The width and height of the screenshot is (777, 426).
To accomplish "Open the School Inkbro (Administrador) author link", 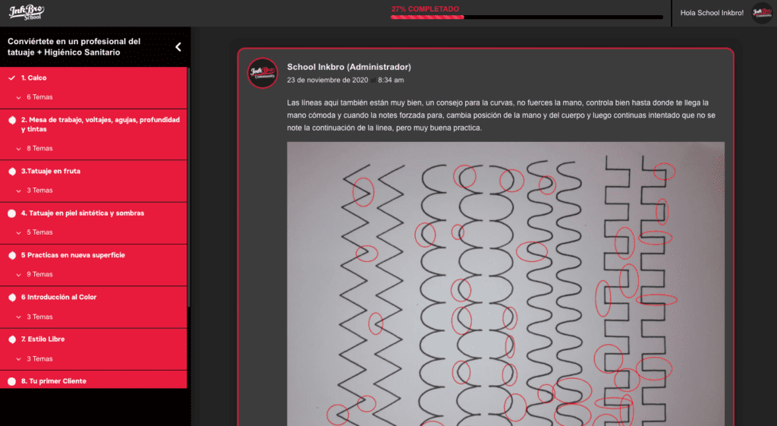I will 348,67.
